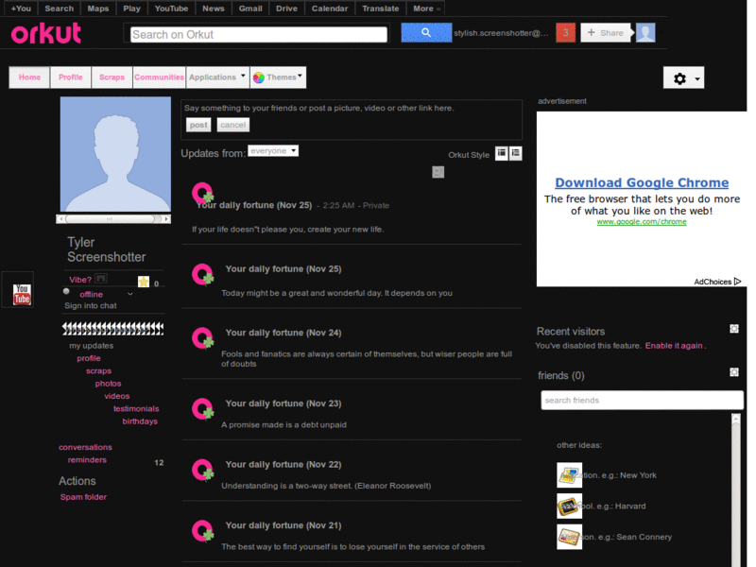
Task: Click fortune icon for Nov 22 update
Action: (x=203, y=470)
